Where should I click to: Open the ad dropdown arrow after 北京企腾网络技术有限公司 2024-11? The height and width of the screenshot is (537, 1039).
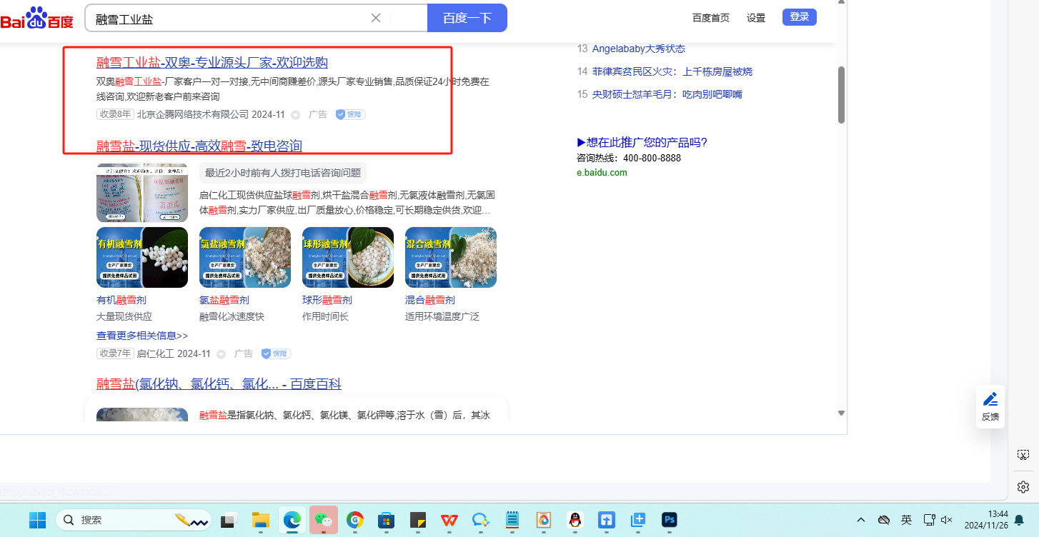point(295,115)
